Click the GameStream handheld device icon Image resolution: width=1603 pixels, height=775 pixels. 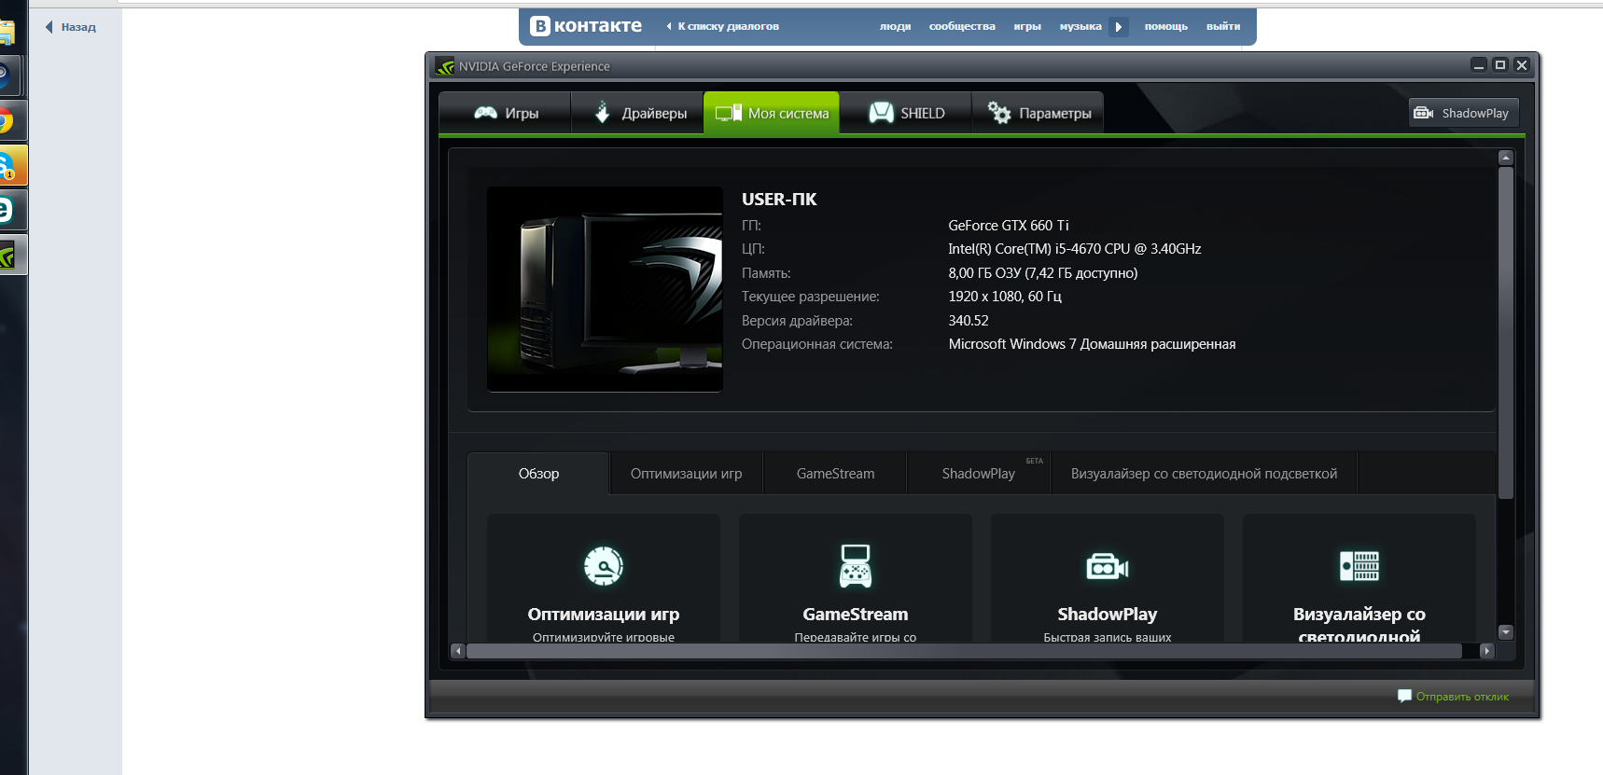856,566
